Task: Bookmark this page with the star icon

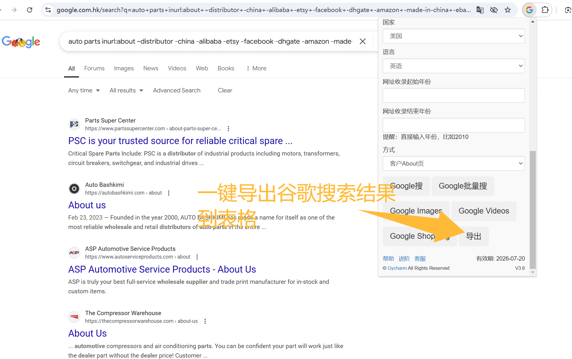Action: tap(508, 10)
